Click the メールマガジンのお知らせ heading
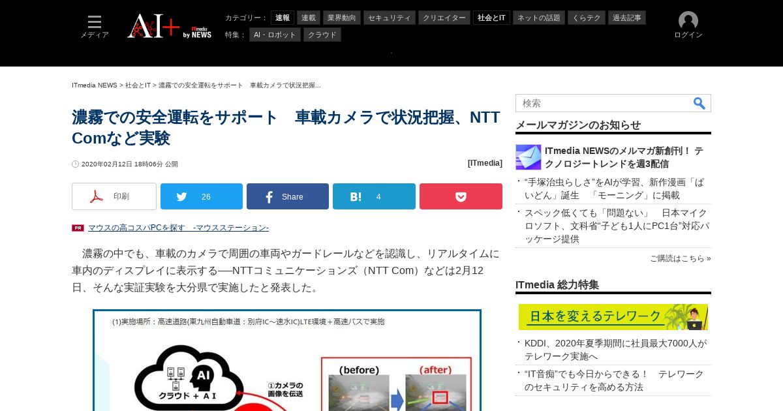Screen dimensions: 783x411 (x=578, y=125)
